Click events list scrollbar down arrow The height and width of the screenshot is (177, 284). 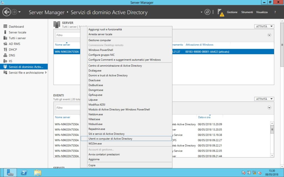[272, 155]
